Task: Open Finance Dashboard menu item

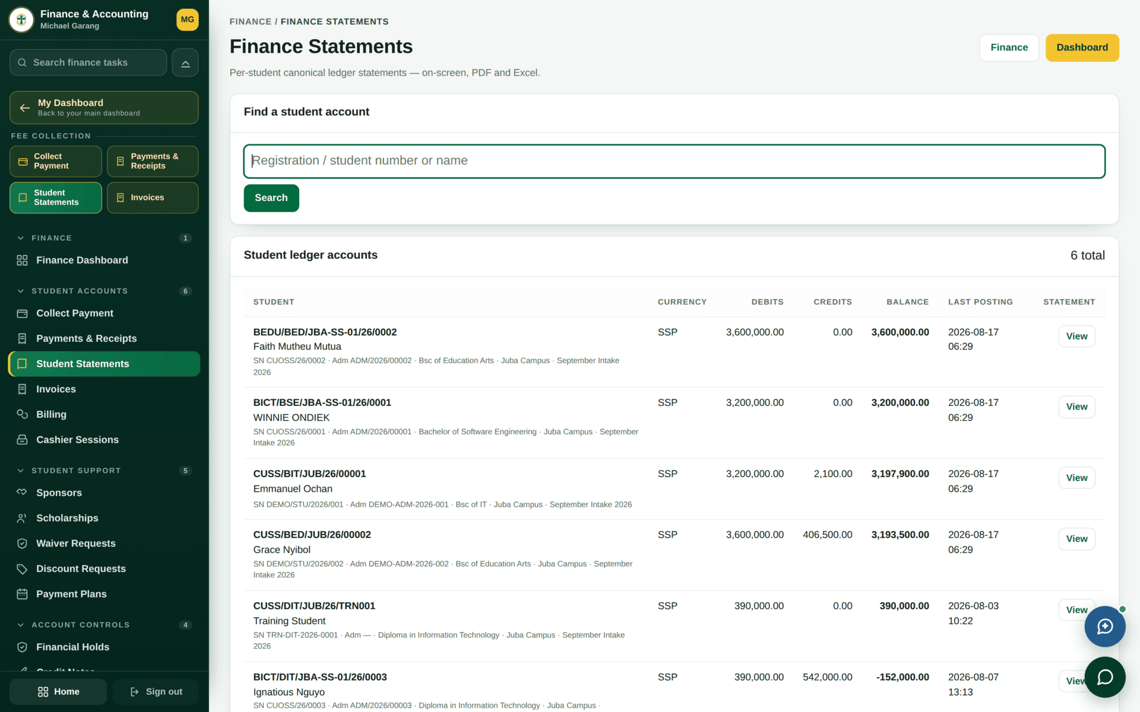Action: [x=104, y=260]
